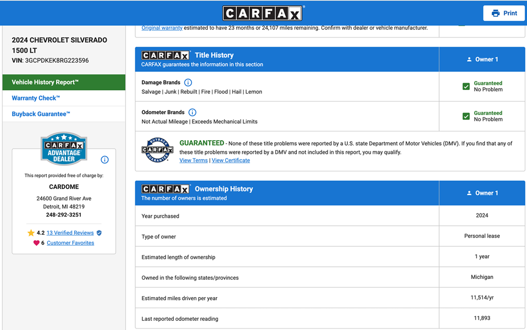Click the 11,514/yr miles per year value
The width and height of the screenshot is (527, 330).
(x=482, y=298)
